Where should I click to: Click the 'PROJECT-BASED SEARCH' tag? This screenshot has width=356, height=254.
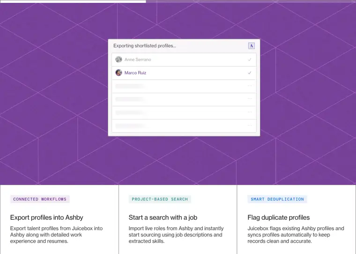(160, 199)
